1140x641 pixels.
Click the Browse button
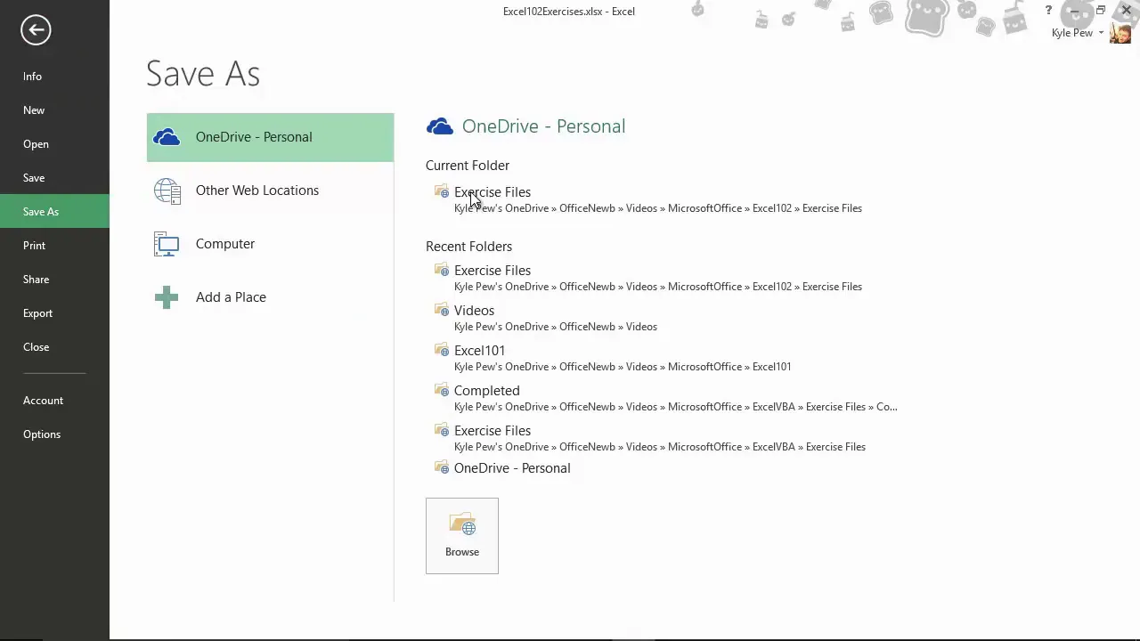tap(462, 536)
